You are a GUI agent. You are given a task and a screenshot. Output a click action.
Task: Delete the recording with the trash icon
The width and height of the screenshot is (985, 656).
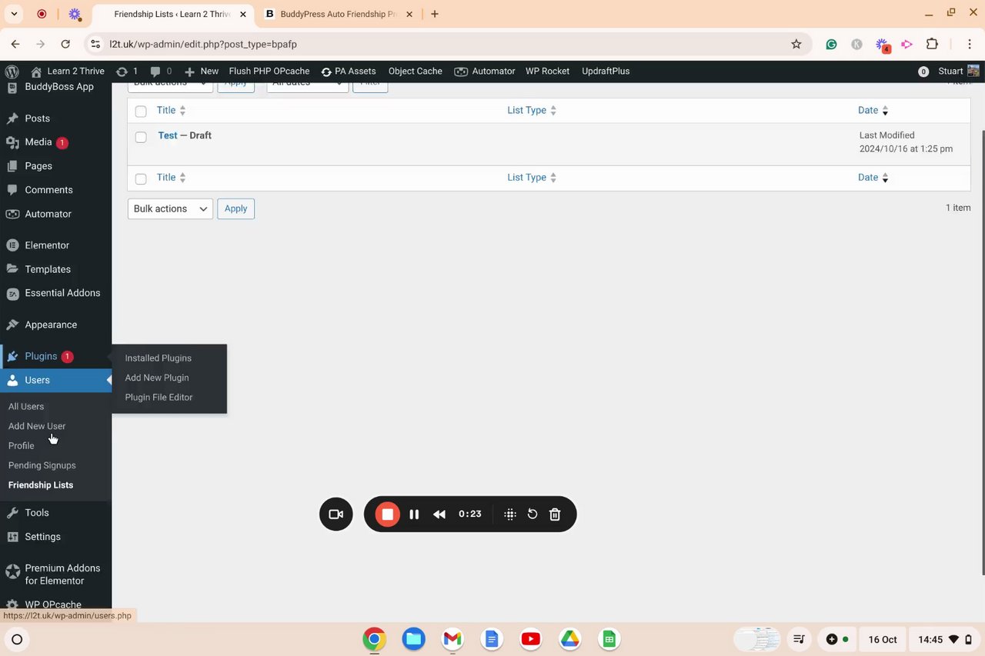pos(555,514)
